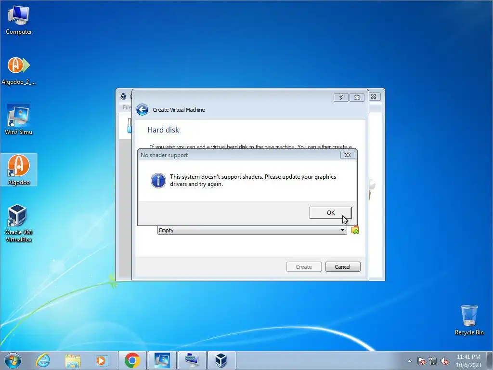Click the choose virtual hard disk file icon
Screen dimensions: 493x370
point(355,230)
